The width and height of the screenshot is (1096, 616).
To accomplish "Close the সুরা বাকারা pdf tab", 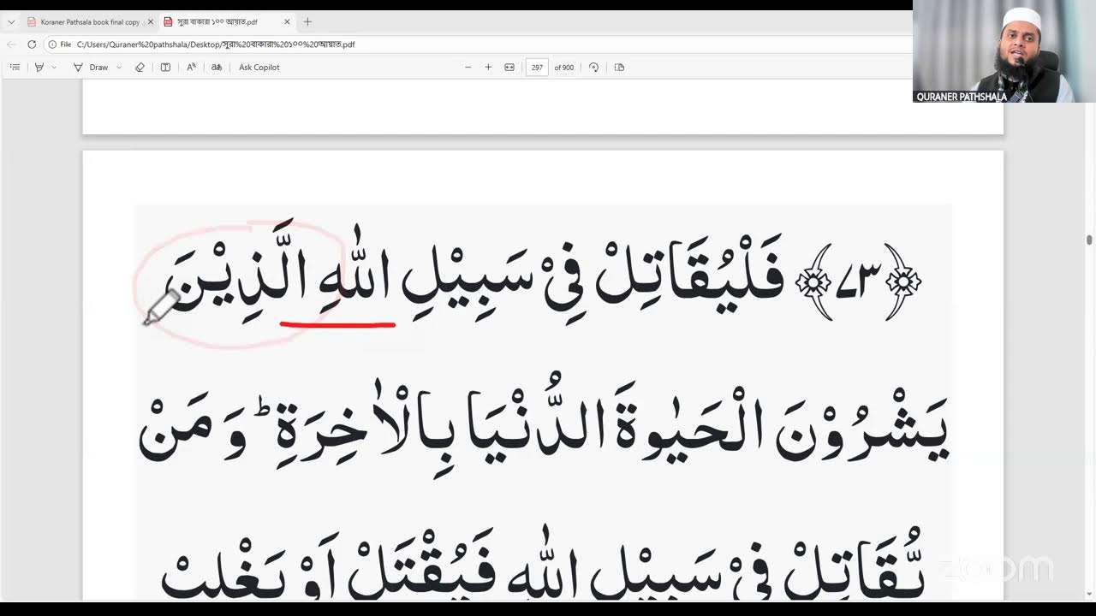I will coord(287,21).
